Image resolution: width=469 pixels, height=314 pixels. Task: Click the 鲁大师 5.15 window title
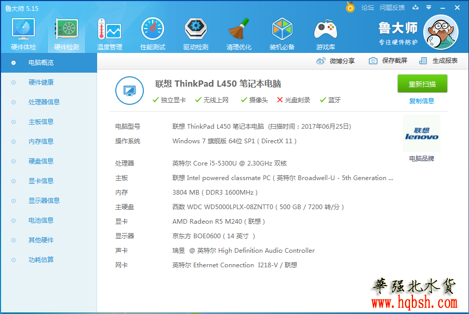[22, 9]
